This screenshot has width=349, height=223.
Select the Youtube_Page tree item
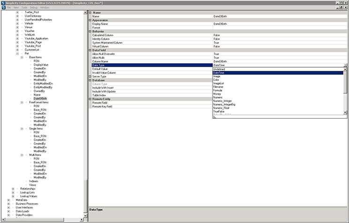[x=33, y=42]
